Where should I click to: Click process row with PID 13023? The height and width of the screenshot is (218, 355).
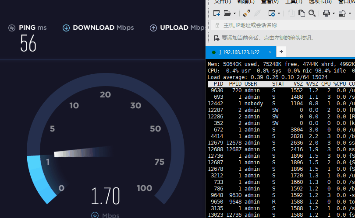(x=281, y=215)
